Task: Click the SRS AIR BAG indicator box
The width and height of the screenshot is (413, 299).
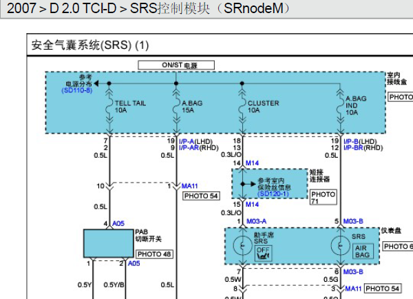Action: point(363,251)
